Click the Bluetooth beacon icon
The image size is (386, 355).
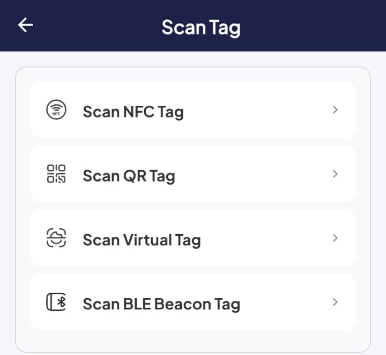pyautogui.click(x=56, y=302)
